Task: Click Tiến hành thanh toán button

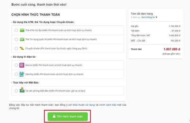Action: (x=68, y=116)
